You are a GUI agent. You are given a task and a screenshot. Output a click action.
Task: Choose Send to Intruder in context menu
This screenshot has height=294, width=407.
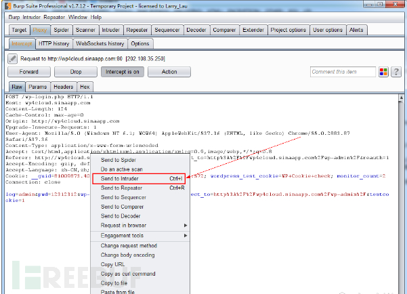tap(139, 179)
